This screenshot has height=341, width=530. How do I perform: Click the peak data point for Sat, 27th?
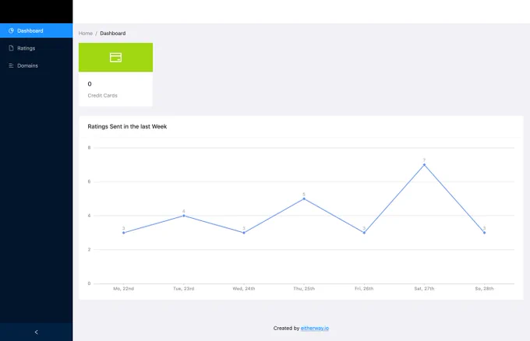click(424, 165)
